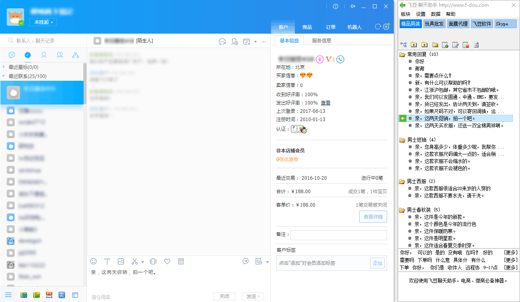Image resolution: width=520 pixels, height=302 pixels.
Task: Click the '关闭' chat button
Action: coord(224,296)
